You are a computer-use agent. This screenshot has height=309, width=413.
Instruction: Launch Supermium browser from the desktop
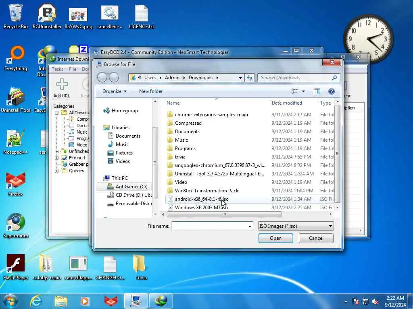(x=16, y=226)
